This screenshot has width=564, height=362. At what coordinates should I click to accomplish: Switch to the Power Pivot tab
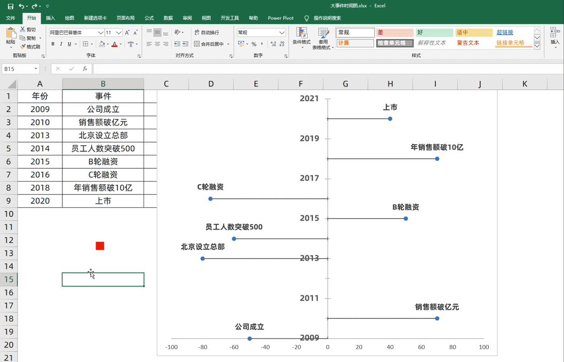point(281,18)
